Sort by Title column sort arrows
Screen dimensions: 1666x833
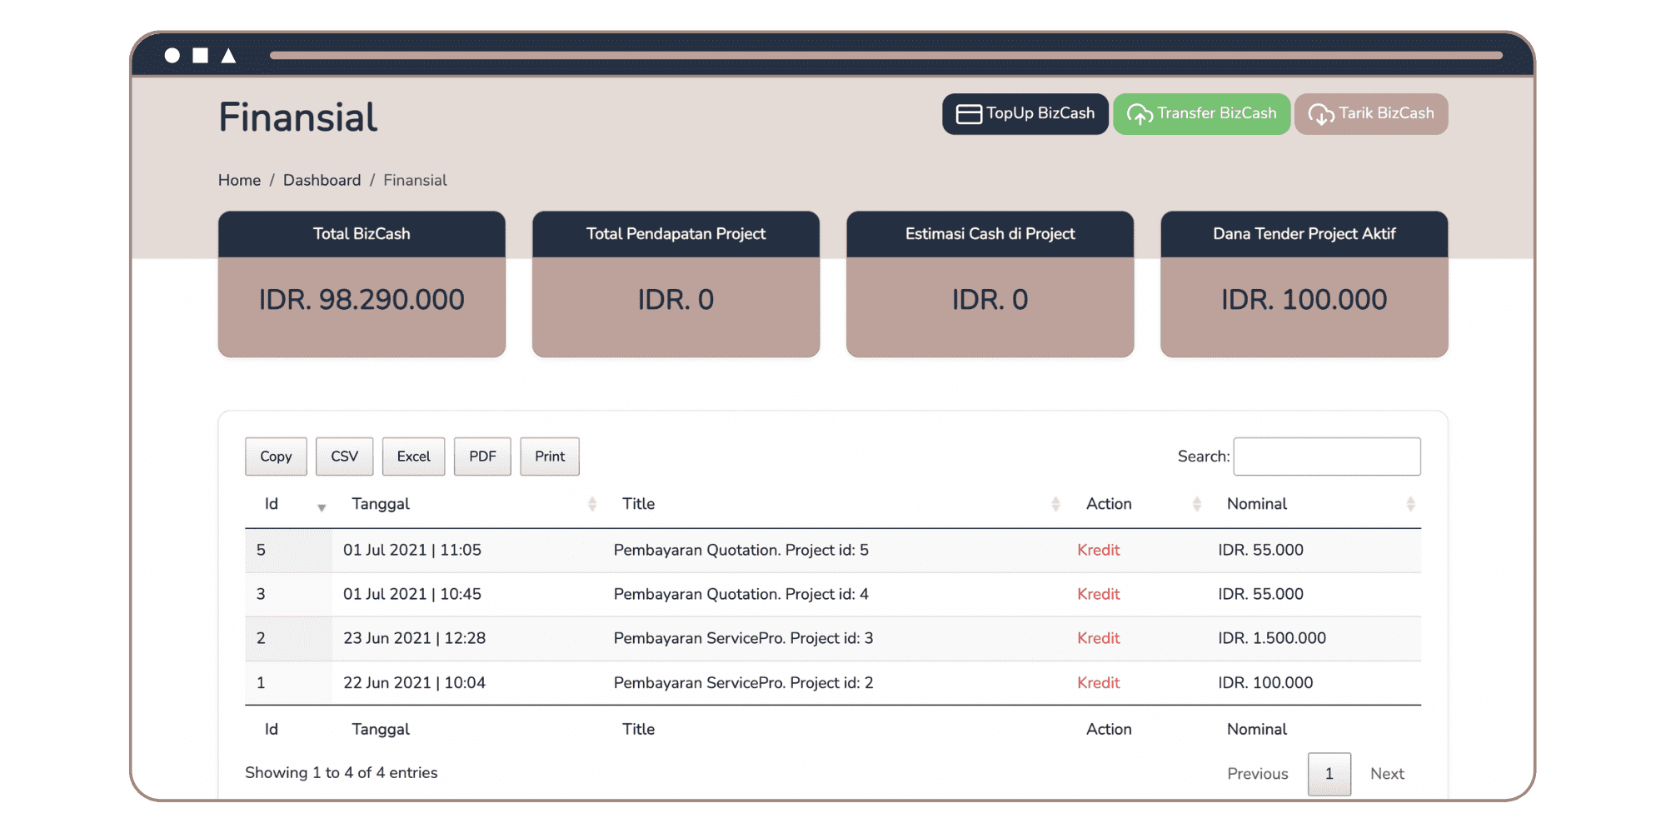(1055, 504)
